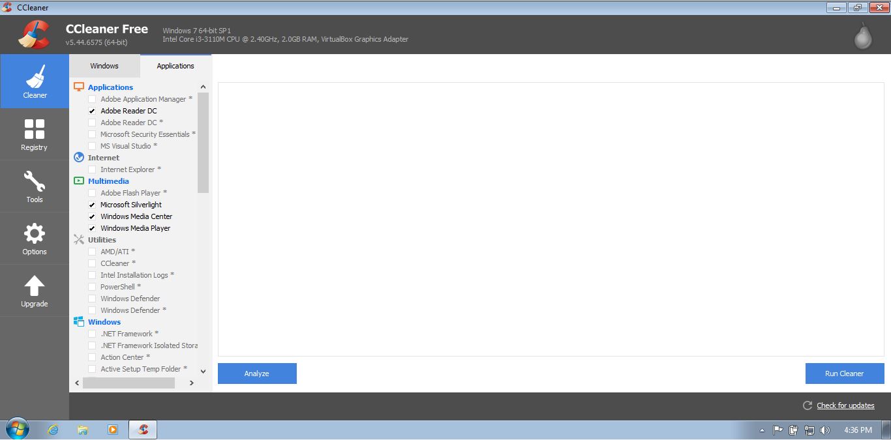Screen dimensions: 891x440
Task: Open the system tray hidden icons expander
Action: [x=762, y=430]
